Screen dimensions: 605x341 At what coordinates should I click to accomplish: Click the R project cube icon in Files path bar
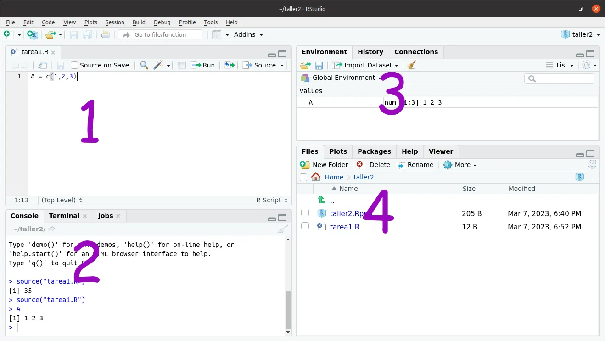pos(580,177)
